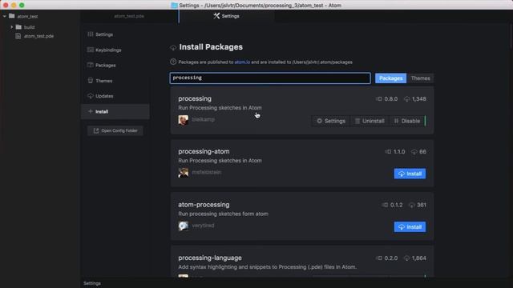Viewport: 513px width, 288px height.
Task: Click processing-language downloads 1,864 icon
Action: pos(407,258)
